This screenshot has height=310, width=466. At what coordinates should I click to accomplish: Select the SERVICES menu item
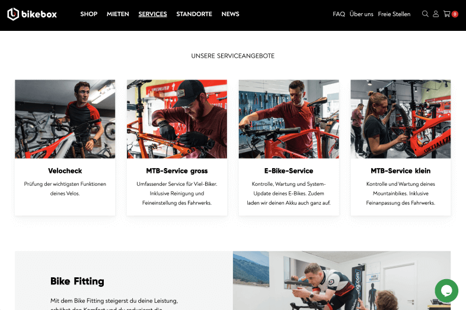point(152,14)
